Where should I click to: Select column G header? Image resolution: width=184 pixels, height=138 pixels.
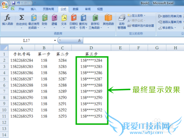pos(157,48)
